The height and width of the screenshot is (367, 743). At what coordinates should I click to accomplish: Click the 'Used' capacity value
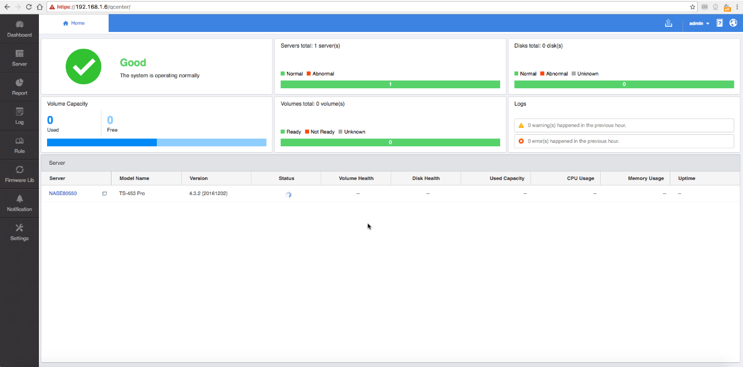50,120
